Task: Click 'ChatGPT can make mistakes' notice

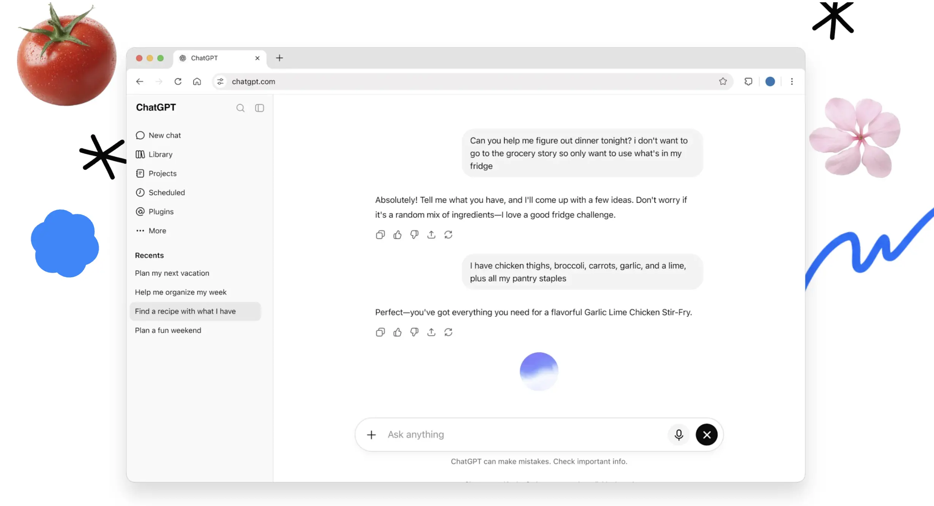Action: pos(539,462)
